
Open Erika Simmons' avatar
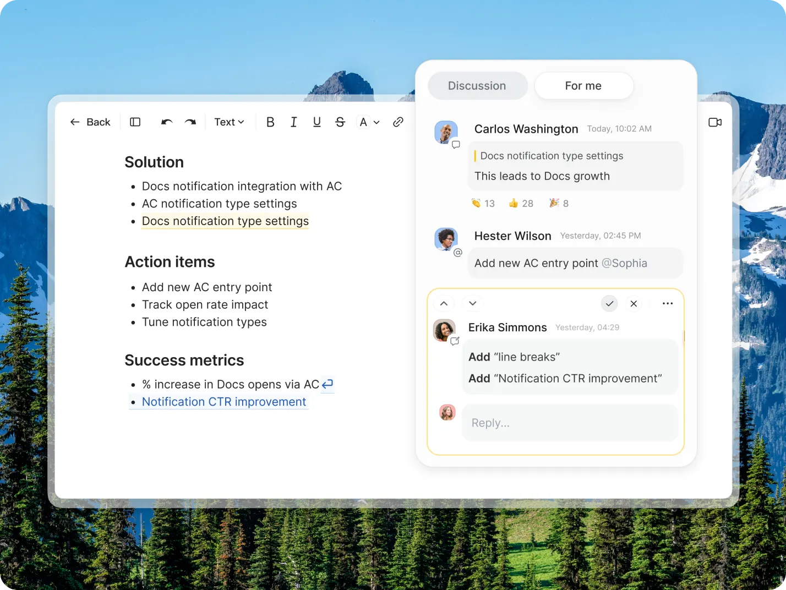(444, 330)
